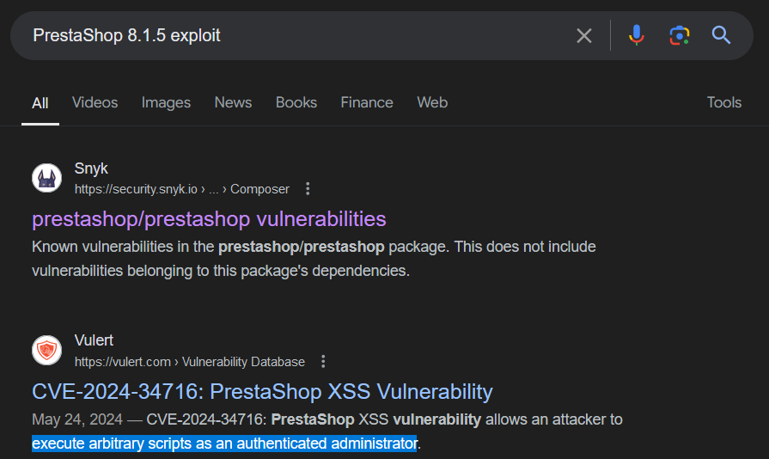The height and width of the screenshot is (459, 769).
Task: Open the Tools filter menu
Action: (723, 102)
